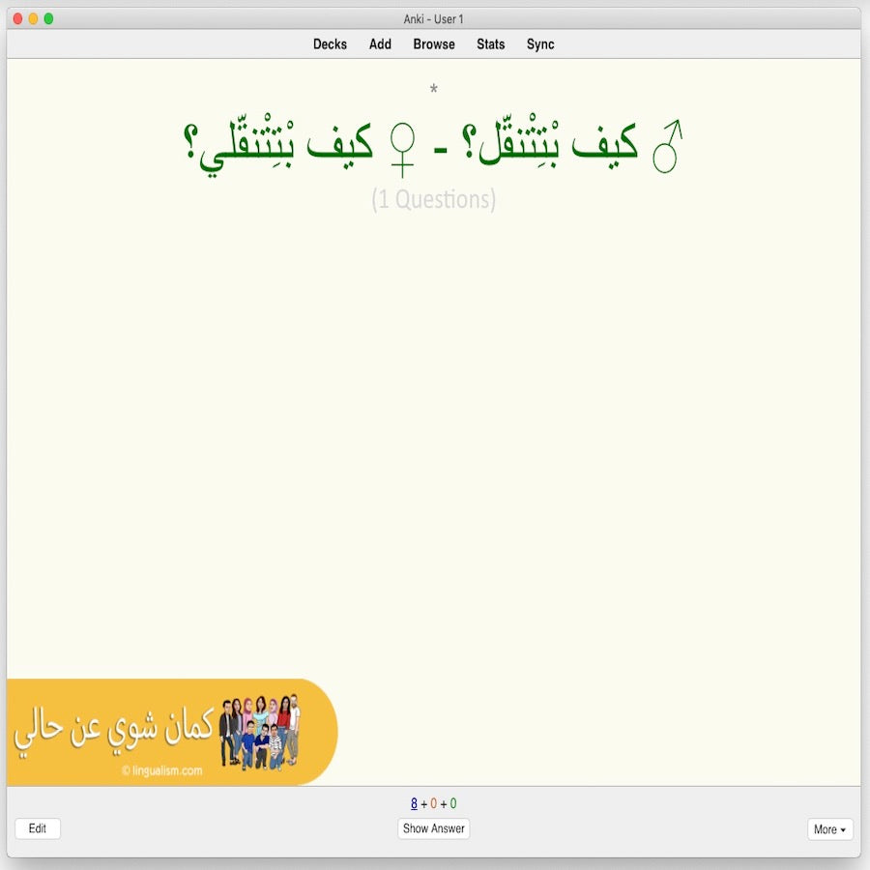Click the asterisk above the question
This screenshot has width=870, height=870.
click(434, 89)
